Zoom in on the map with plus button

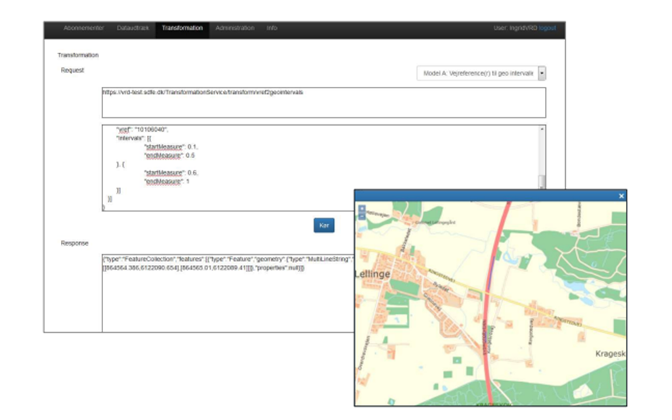pyautogui.click(x=362, y=209)
